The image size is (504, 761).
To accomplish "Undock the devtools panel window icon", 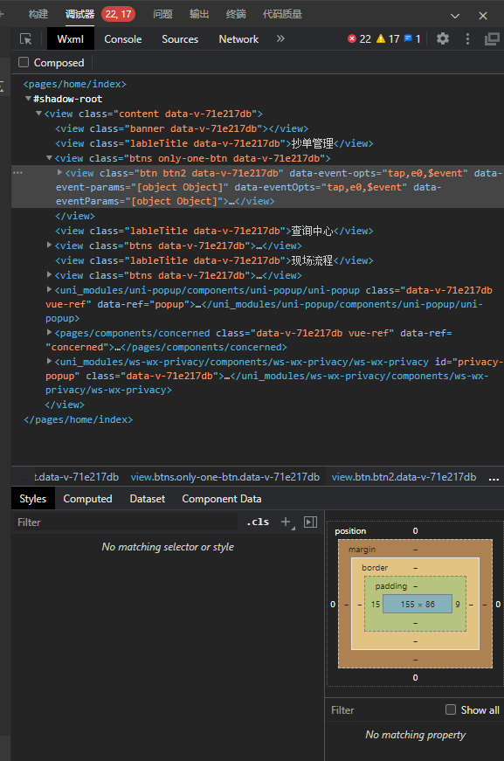I will (x=492, y=38).
